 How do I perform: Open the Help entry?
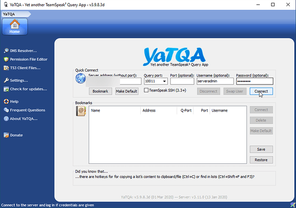(14, 102)
